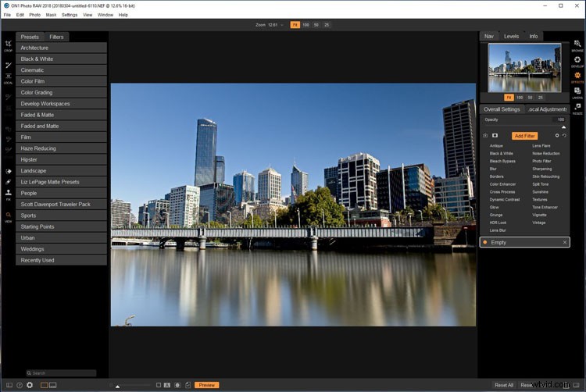Select the View zoom tool

9,216
